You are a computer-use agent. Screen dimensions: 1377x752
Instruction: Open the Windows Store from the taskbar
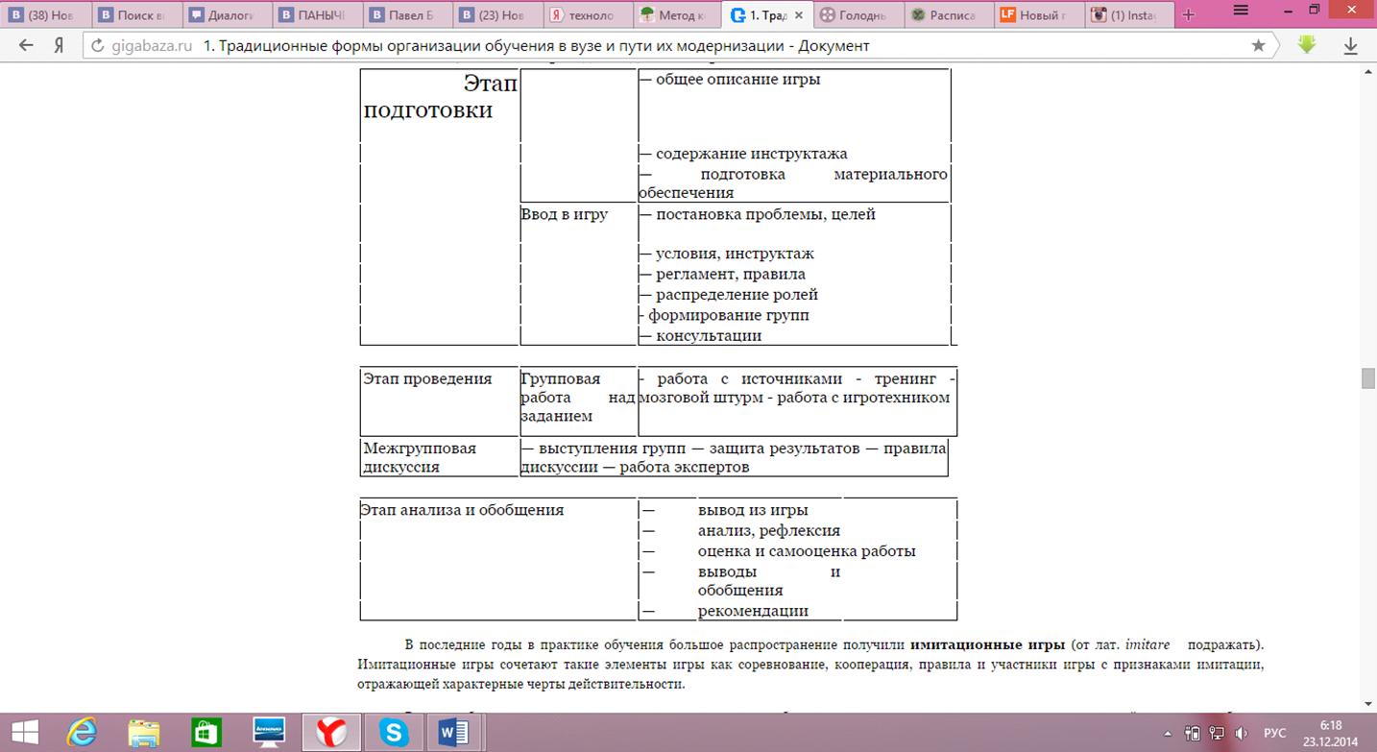pyautogui.click(x=206, y=733)
